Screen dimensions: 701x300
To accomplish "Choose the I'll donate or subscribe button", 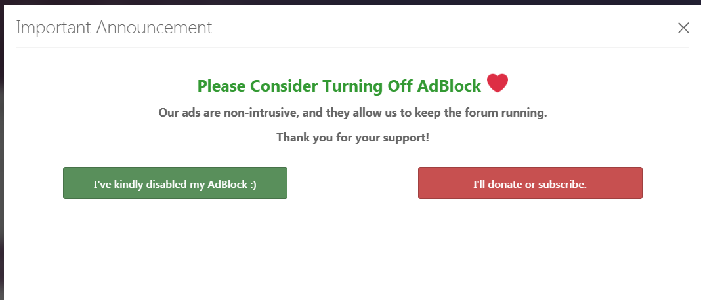I will point(530,183).
